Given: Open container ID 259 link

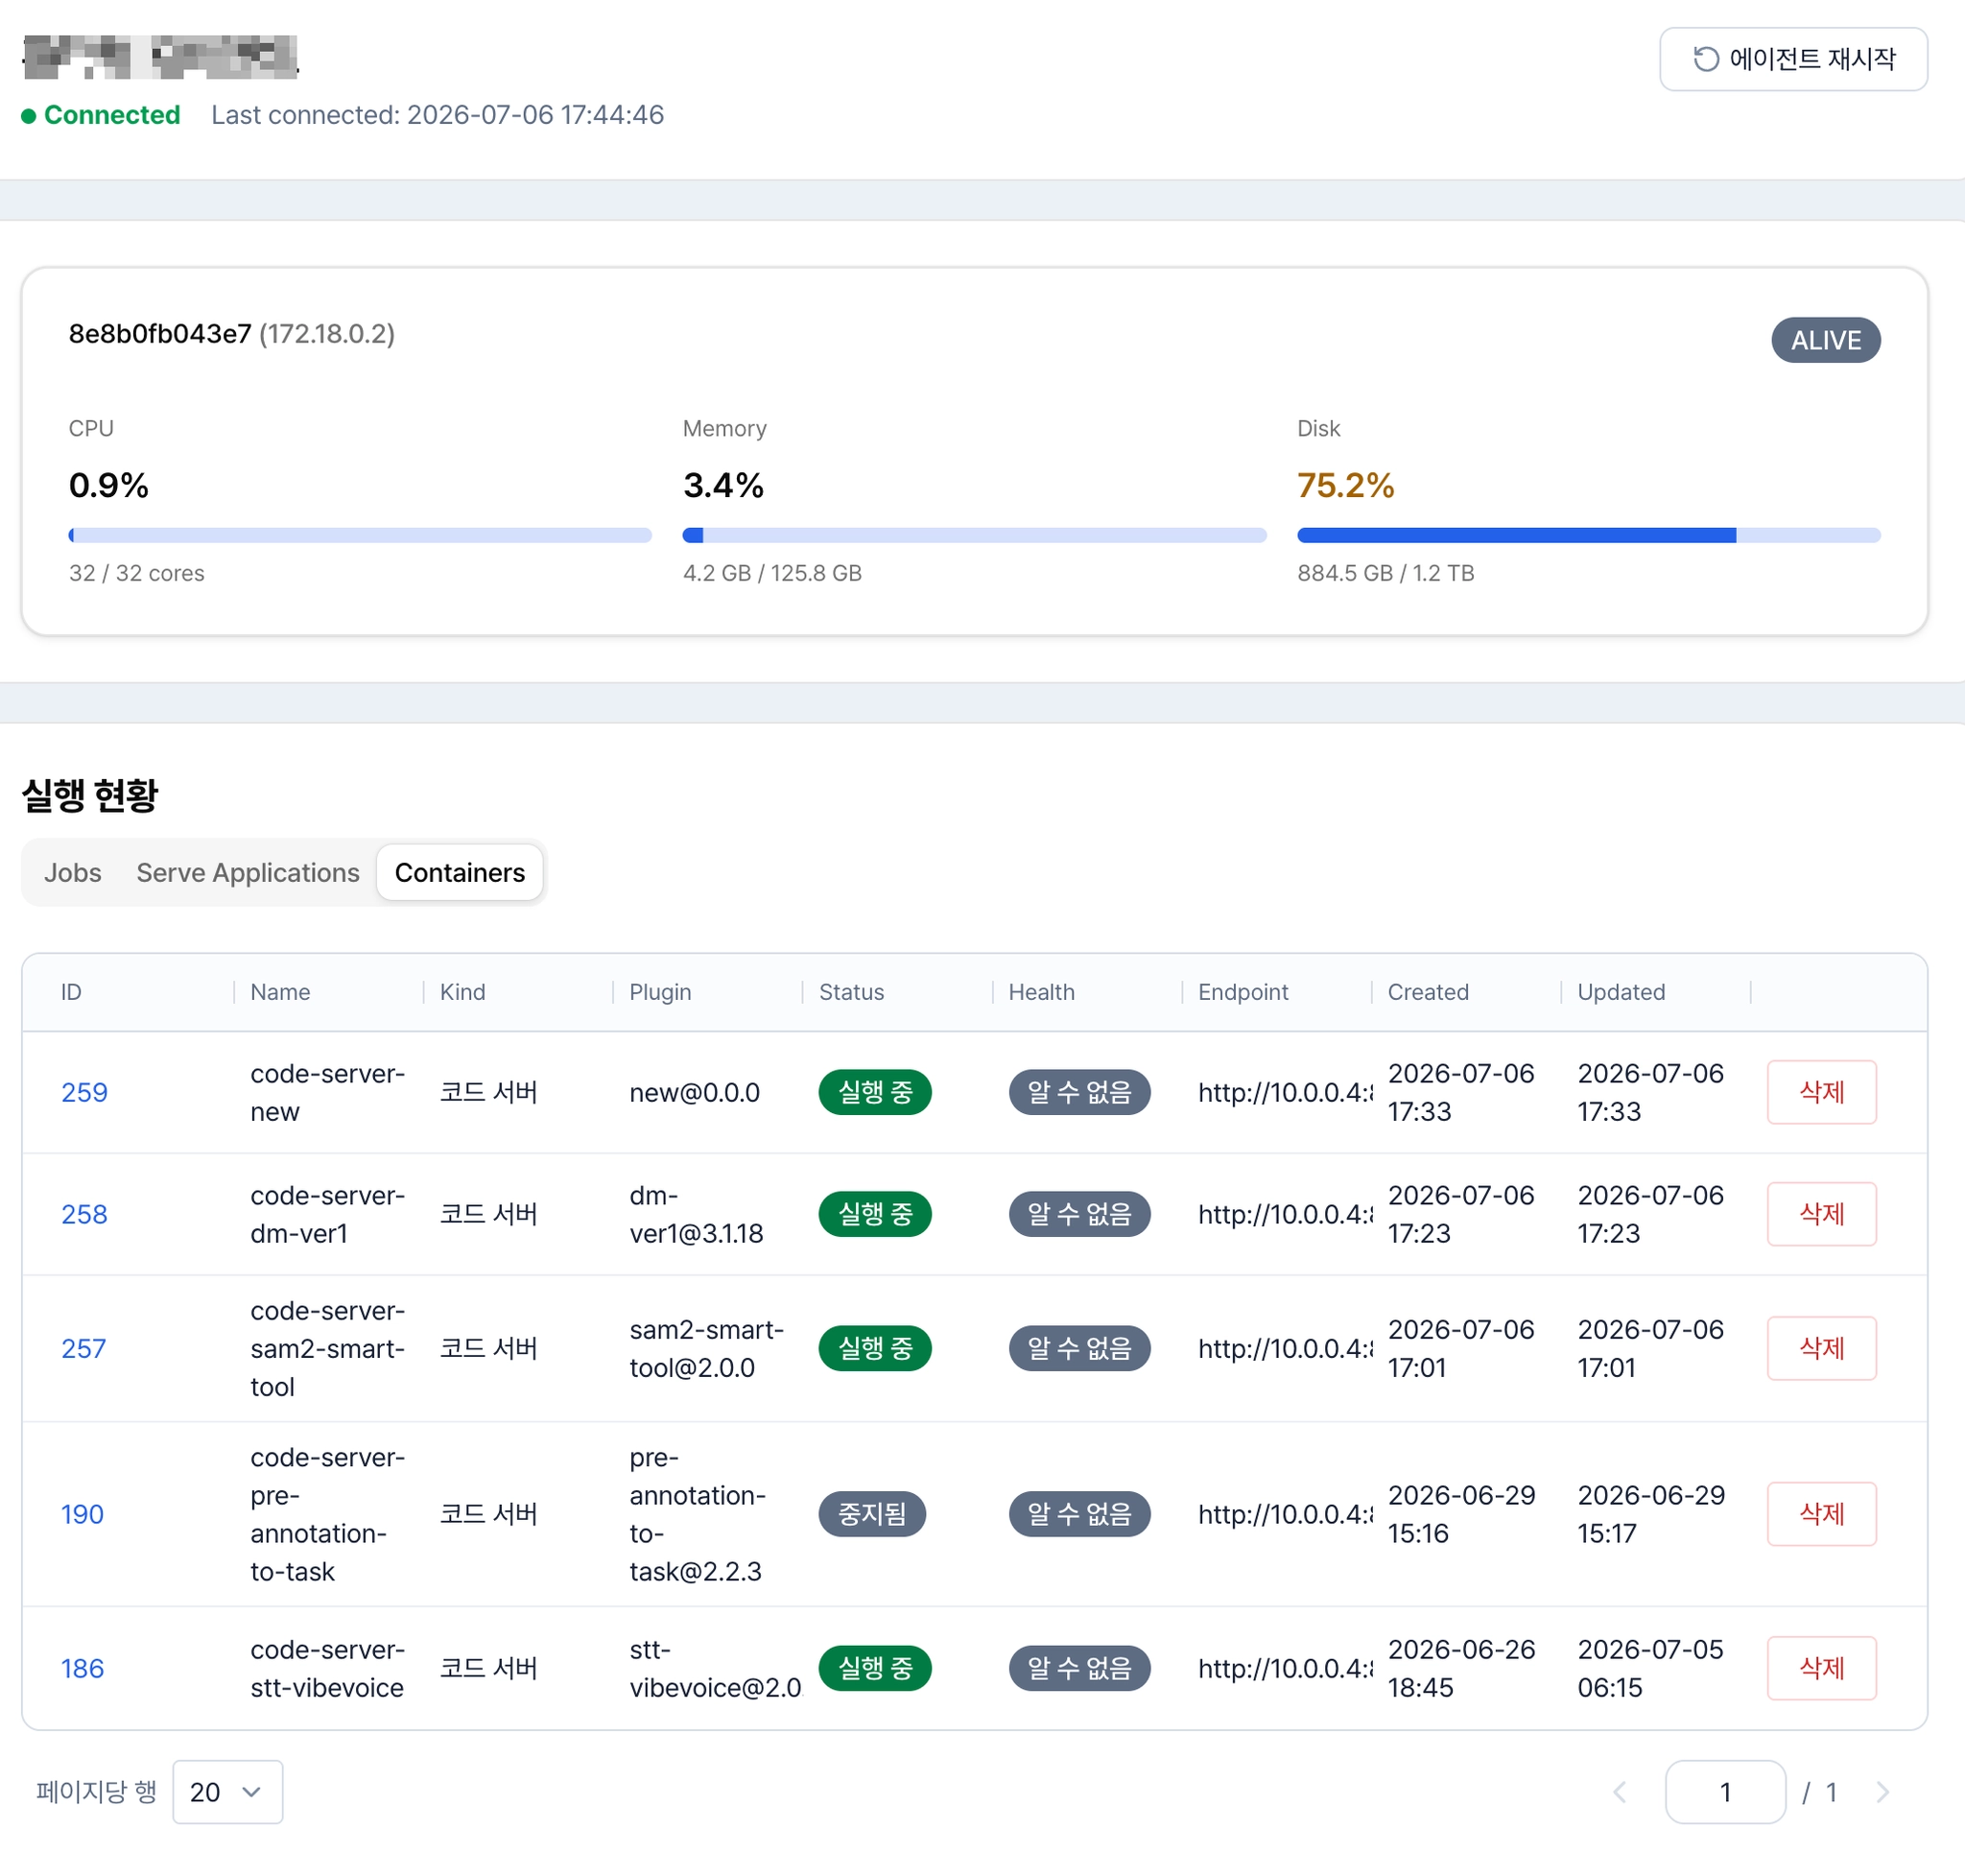Looking at the screenshot, I should tap(84, 1092).
